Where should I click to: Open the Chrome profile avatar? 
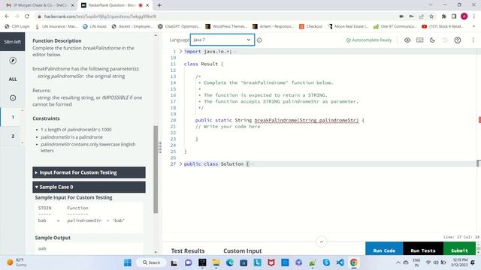point(464,16)
